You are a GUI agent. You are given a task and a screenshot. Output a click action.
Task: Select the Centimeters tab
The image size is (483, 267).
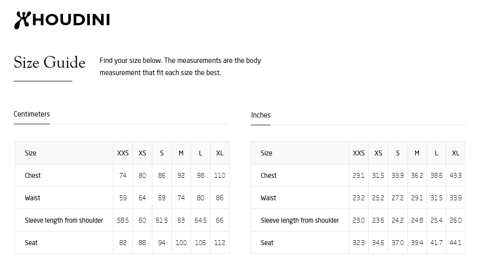pyautogui.click(x=32, y=114)
